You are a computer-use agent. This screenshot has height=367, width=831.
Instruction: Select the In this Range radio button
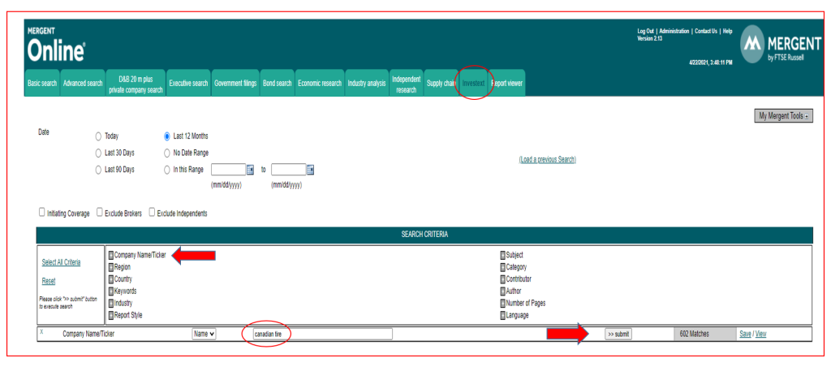pyautogui.click(x=167, y=170)
